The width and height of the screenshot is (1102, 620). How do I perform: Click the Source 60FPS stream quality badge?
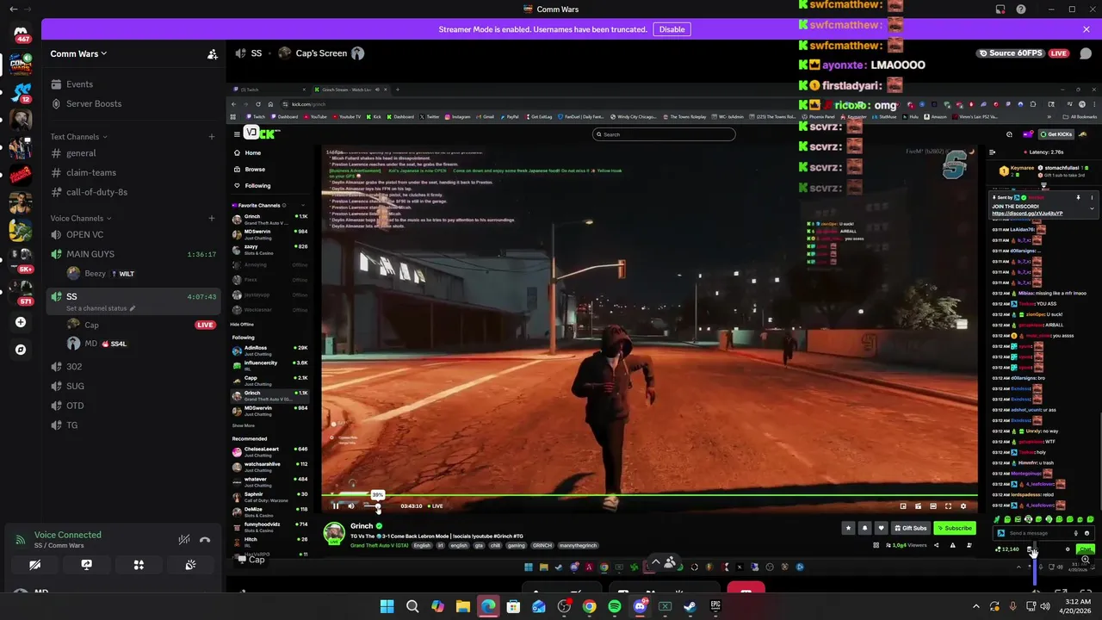pyautogui.click(x=1012, y=53)
